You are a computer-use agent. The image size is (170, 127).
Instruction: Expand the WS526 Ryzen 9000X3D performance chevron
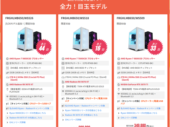[x=7, y=113]
